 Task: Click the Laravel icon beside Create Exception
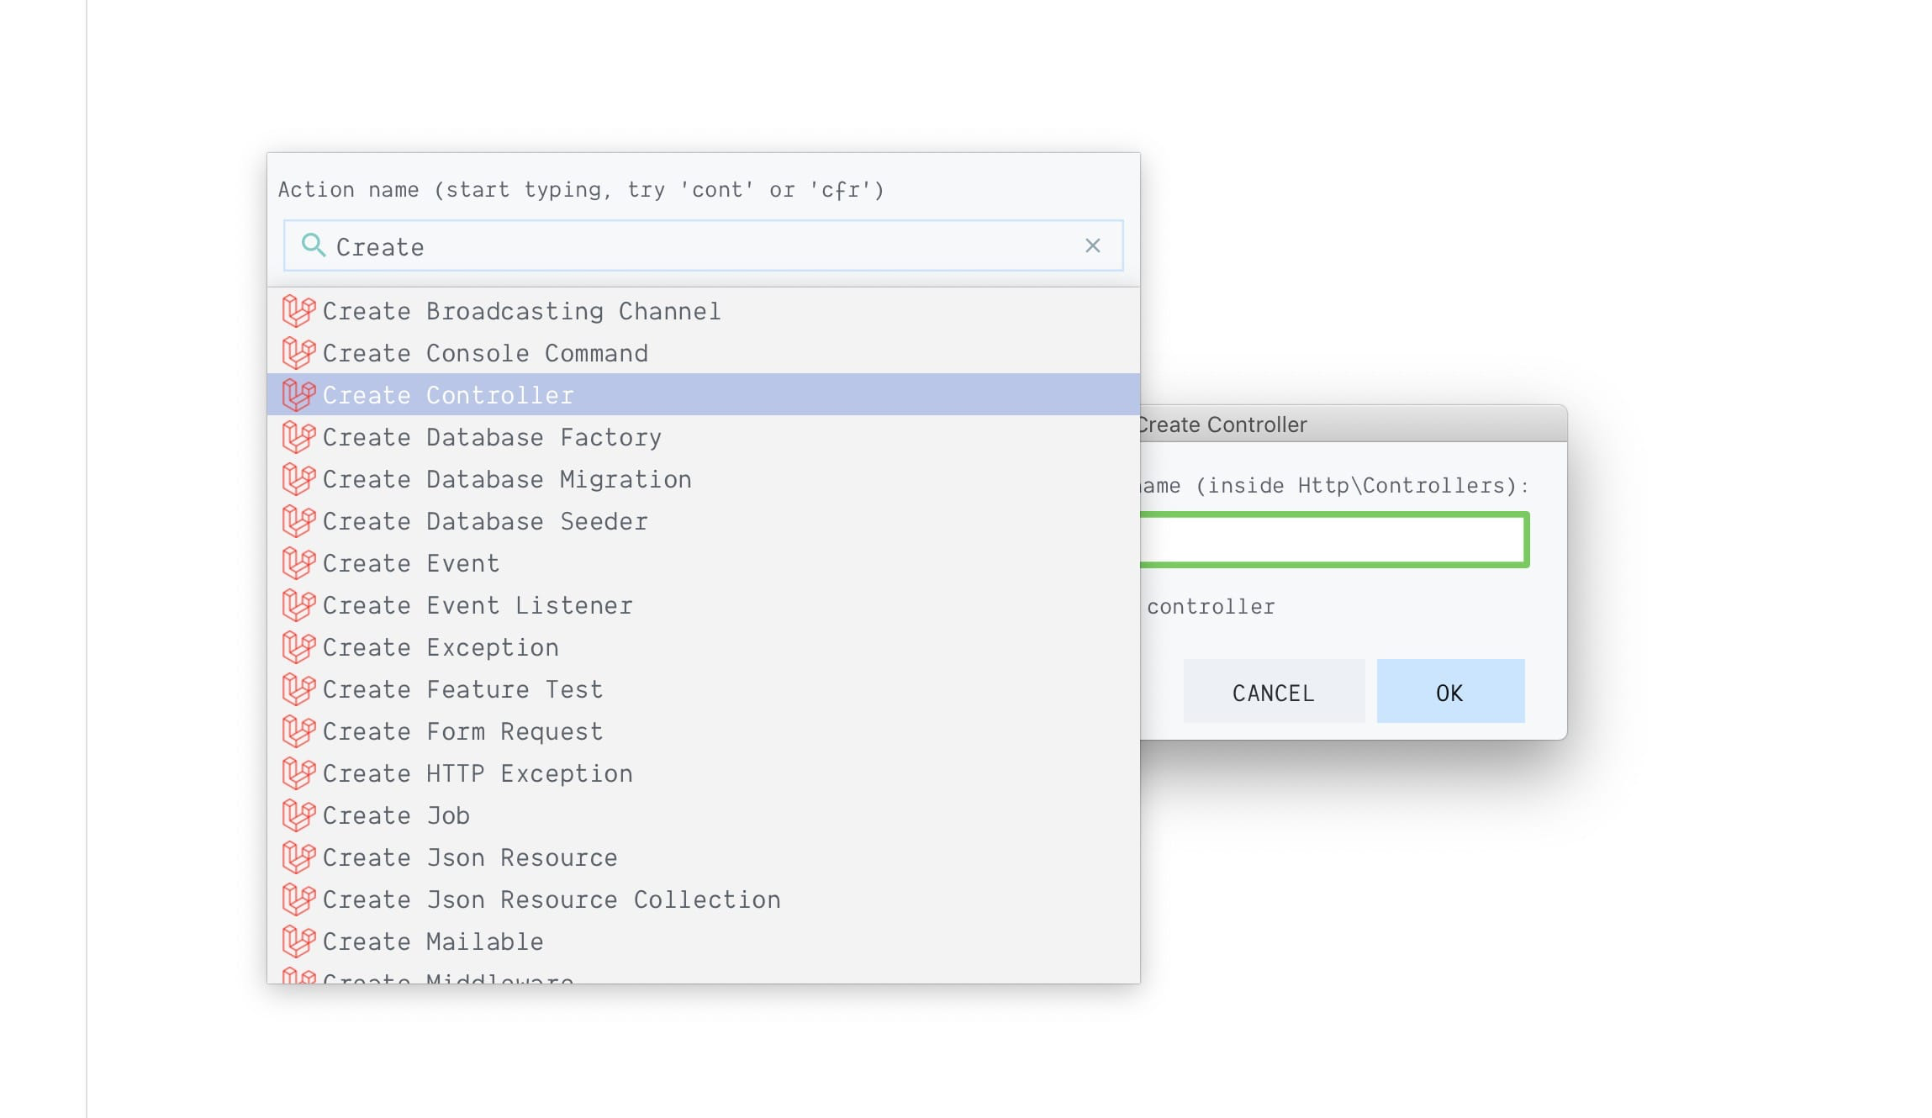point(298,646)
